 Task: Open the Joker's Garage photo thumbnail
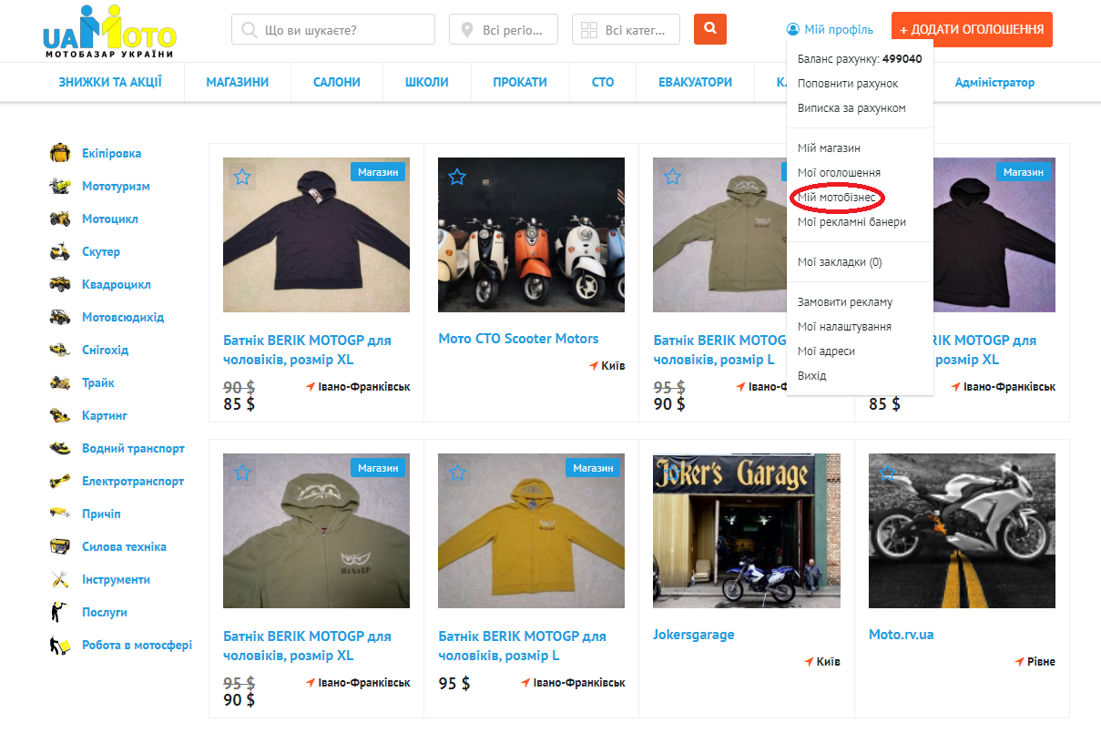[x=746, y=531]
